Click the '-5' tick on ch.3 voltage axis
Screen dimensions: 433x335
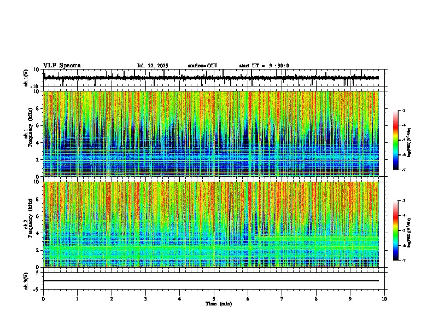click(36, 290)
